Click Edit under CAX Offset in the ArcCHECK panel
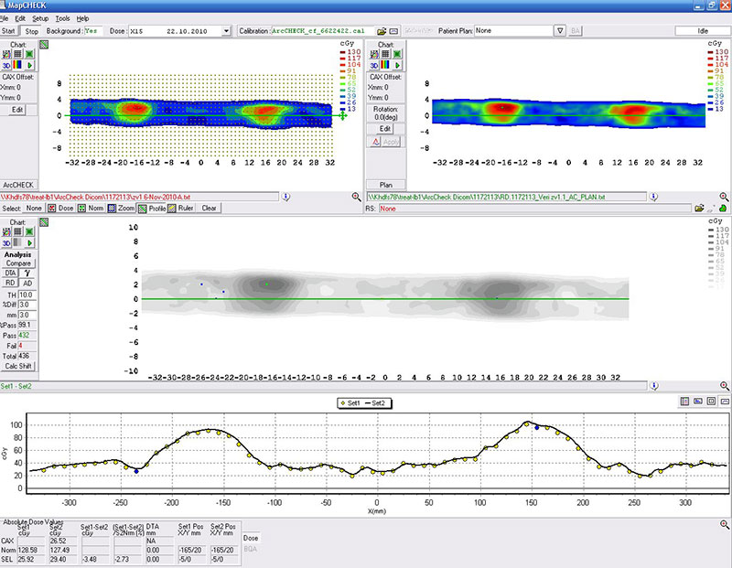This screenshot has width=732, height=568. click(x=17, y=110)
